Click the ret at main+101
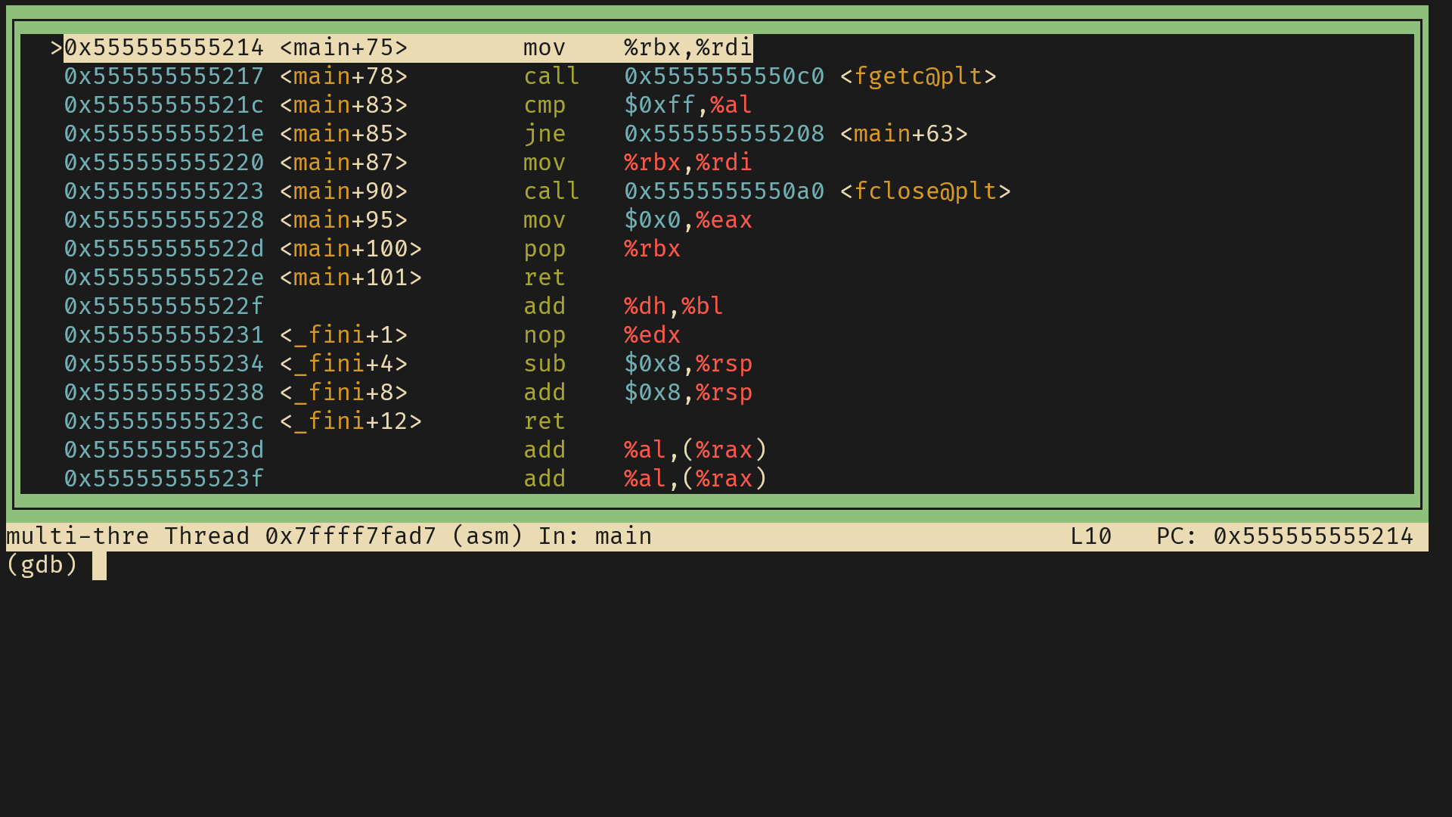This screenshot has height=817, width=1452. point(544,278)
